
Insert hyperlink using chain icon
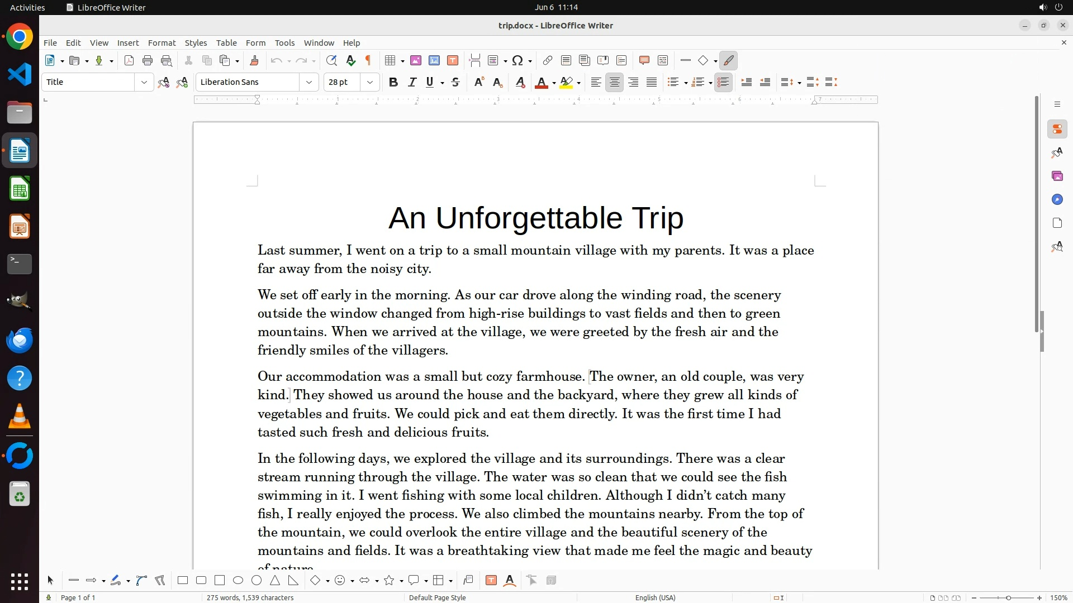548,61
